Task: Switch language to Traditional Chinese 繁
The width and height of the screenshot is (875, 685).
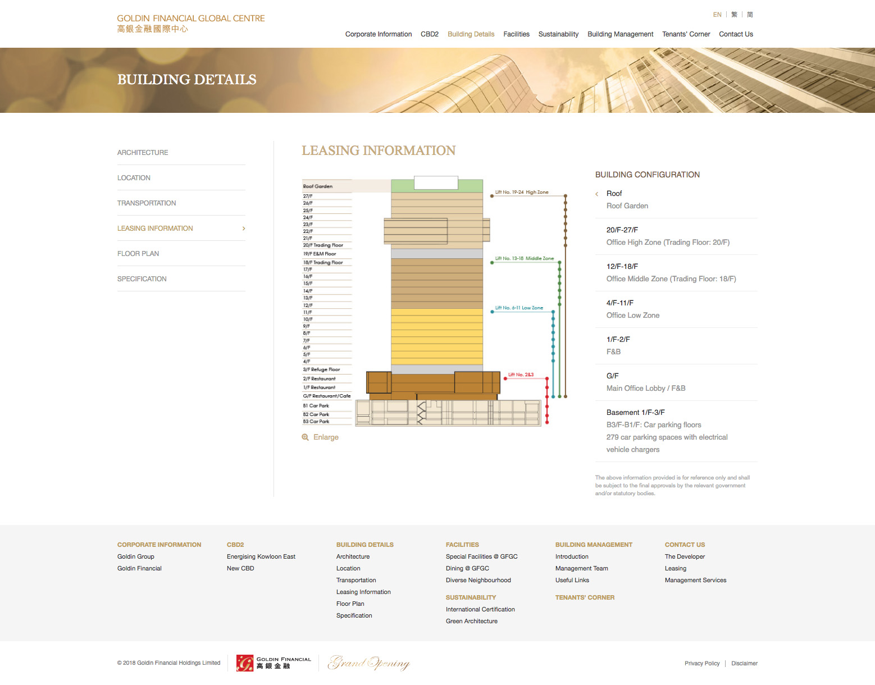Action: coord(734,15)
